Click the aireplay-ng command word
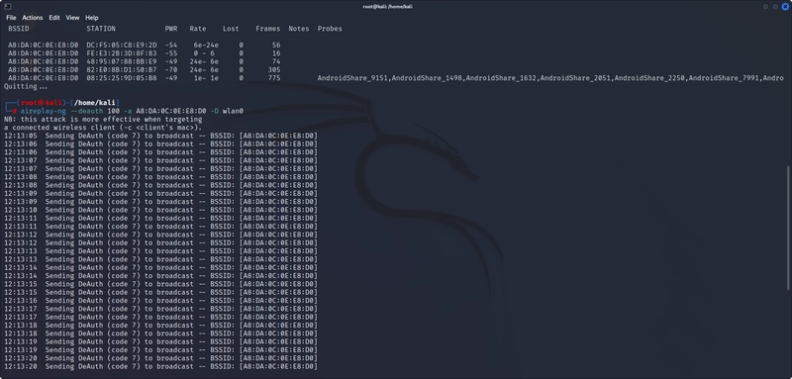 pos(43,111)
